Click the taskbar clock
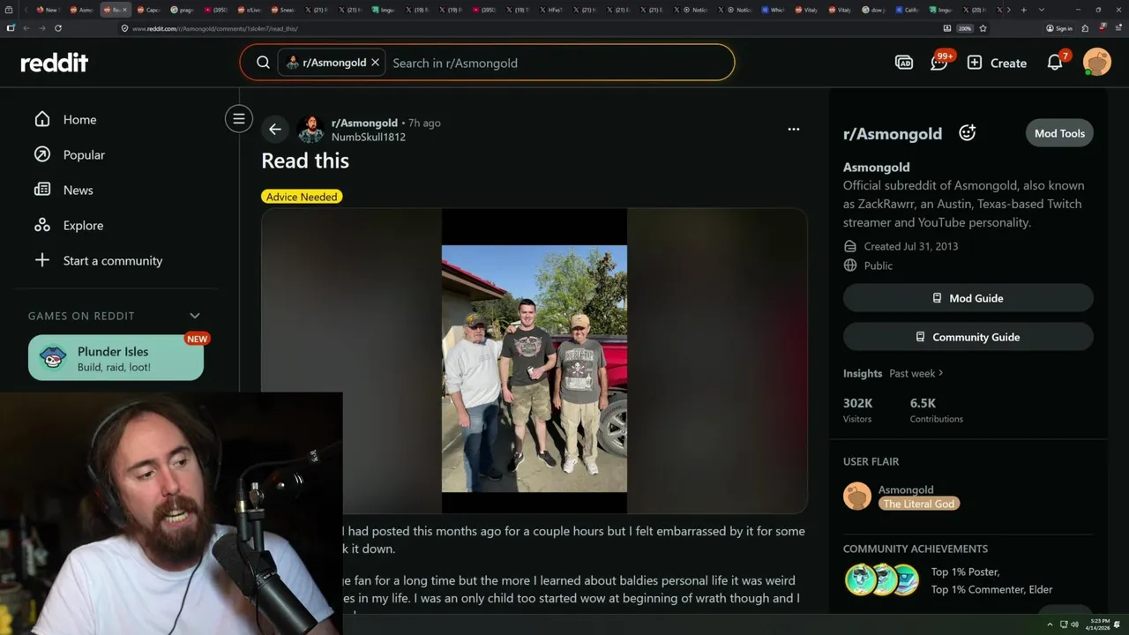The image size is (1129, 635). point(1100,624)
